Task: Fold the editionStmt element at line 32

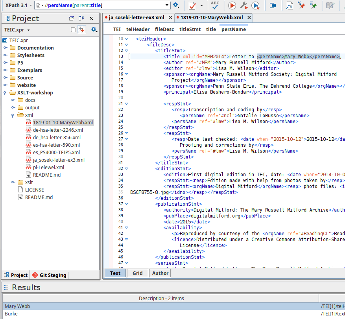Action: click(127, 168)
